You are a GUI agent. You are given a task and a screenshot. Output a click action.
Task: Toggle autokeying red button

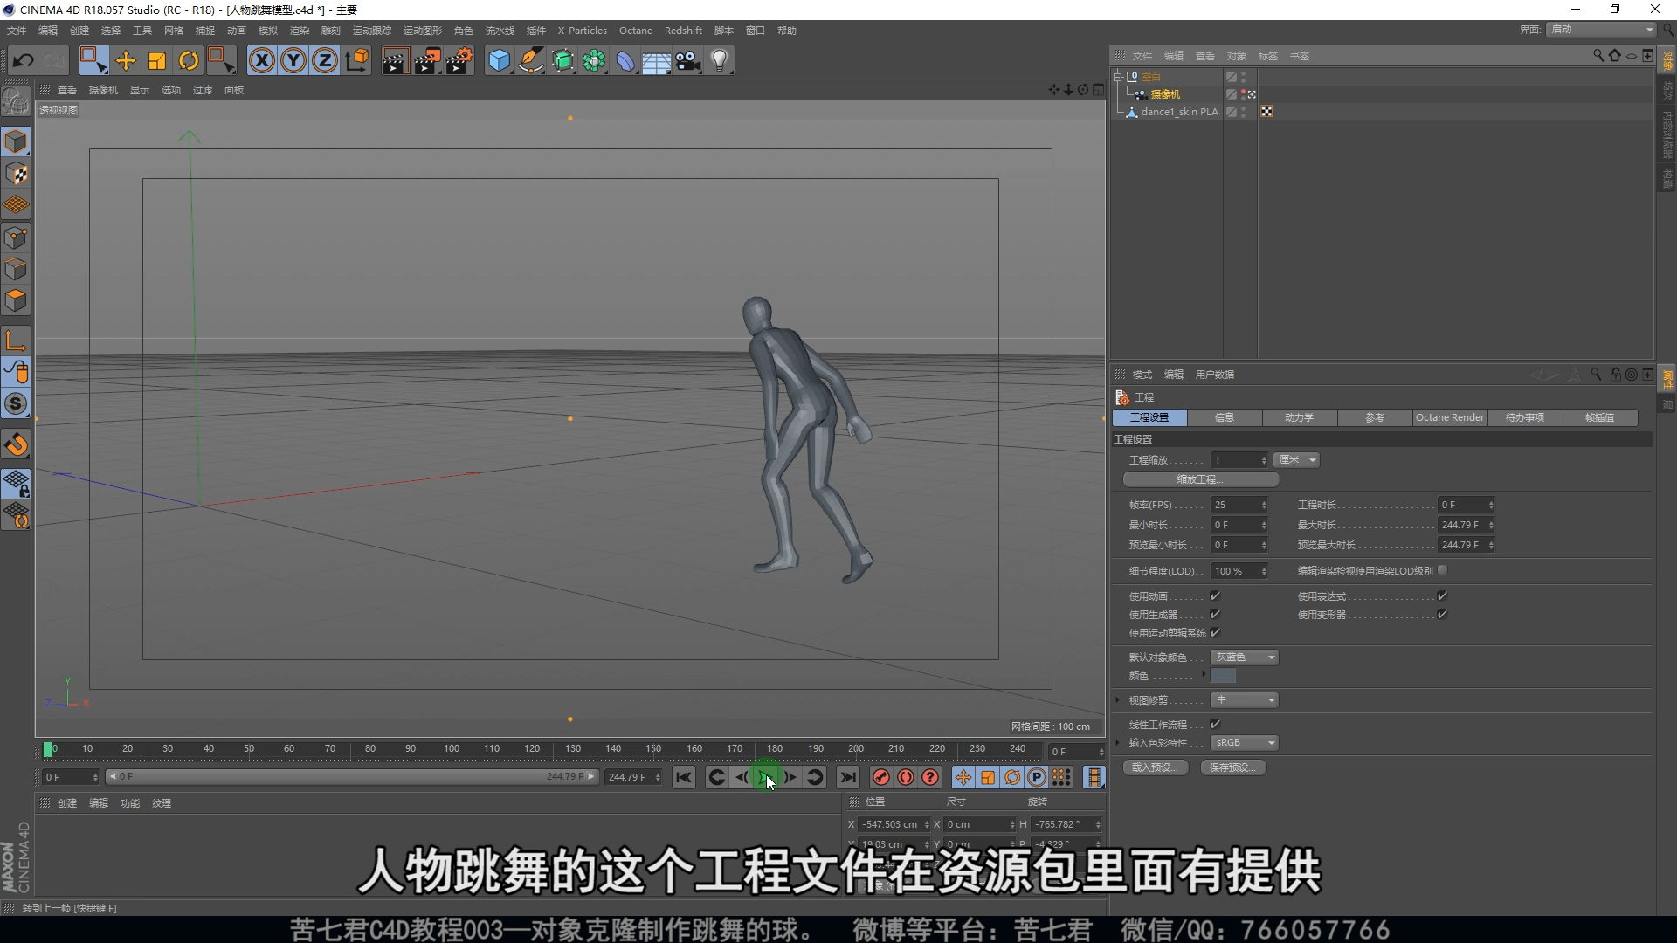click(906, 777)
